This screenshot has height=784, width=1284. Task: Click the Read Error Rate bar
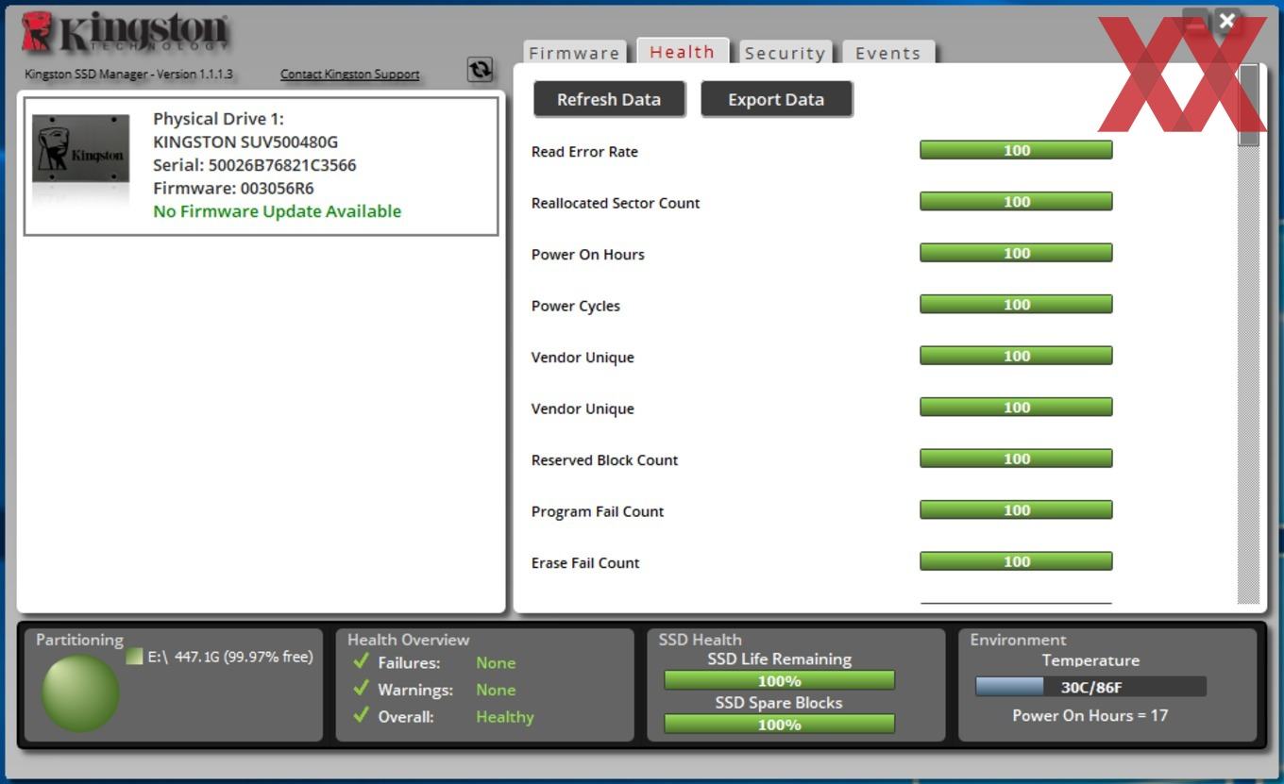[1016, 150]
